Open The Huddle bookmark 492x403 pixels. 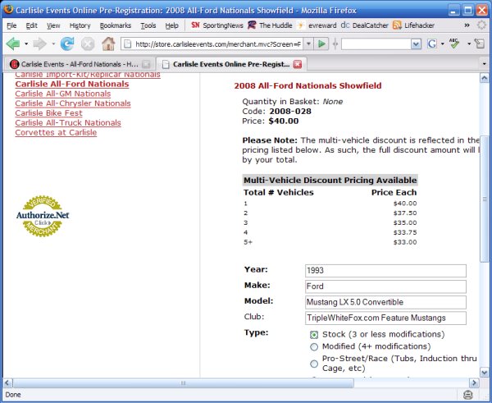point(270,25)
